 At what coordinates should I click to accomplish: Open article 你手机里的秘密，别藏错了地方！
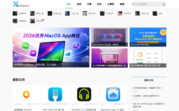[x=148, y=88]
